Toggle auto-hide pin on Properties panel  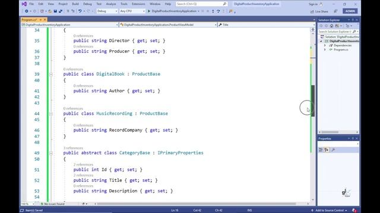(353, 138)
